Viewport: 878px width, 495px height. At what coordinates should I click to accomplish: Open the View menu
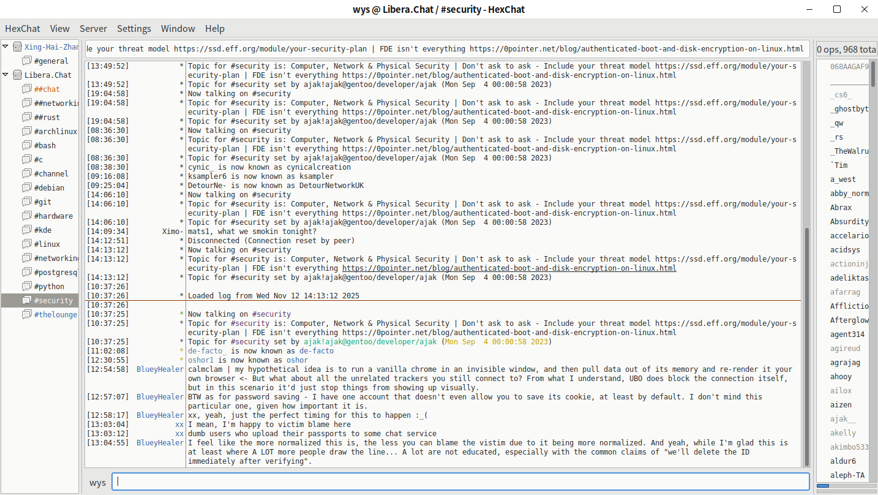click(x=59, y=28)
